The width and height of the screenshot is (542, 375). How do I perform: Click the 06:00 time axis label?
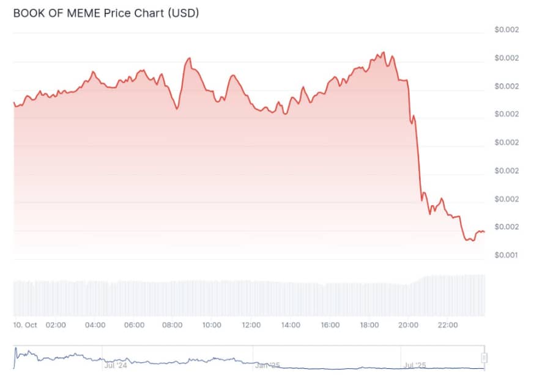point(134,325)
